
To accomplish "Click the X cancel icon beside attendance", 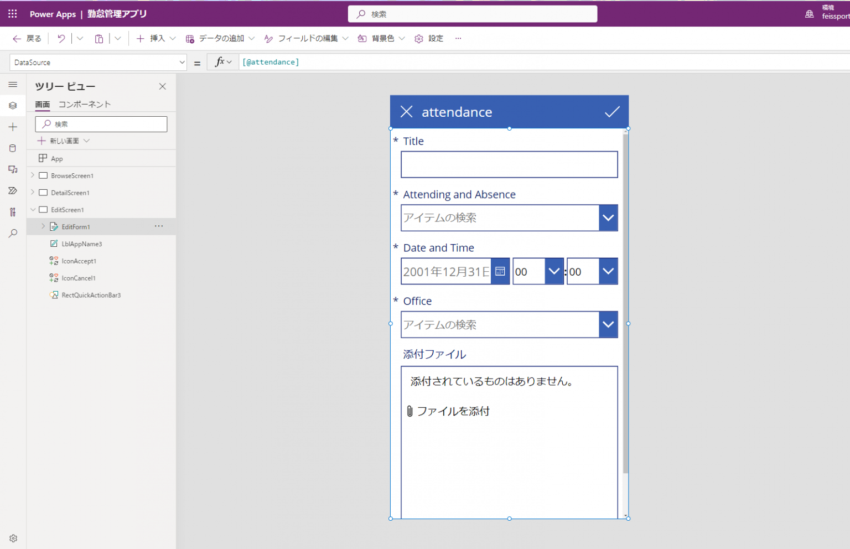I will click(x=406, y=112).
